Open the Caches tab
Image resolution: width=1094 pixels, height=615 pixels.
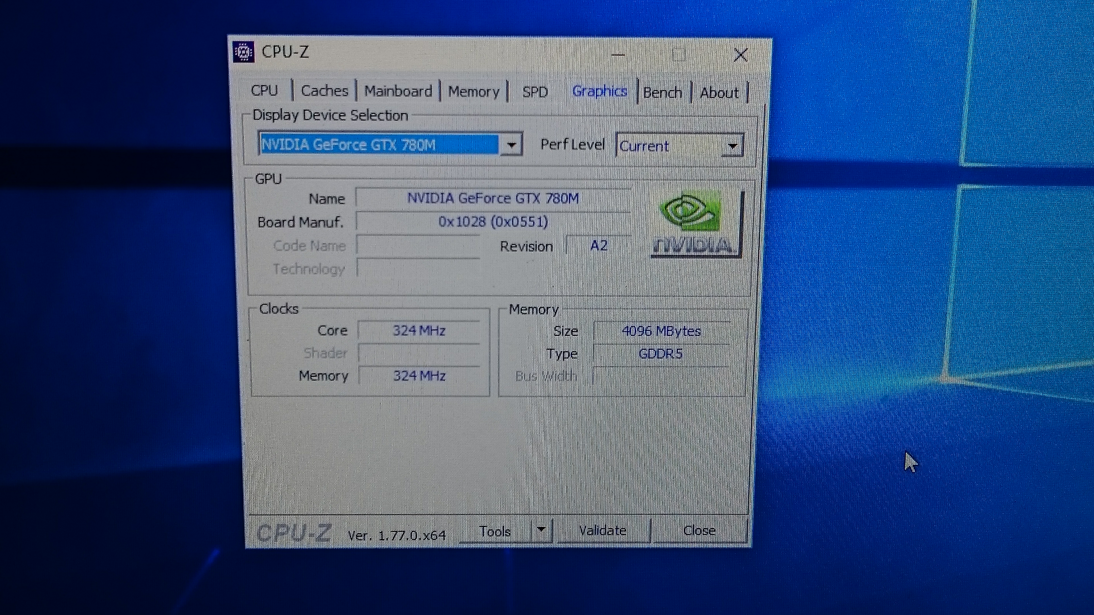[x=324, y=91]
